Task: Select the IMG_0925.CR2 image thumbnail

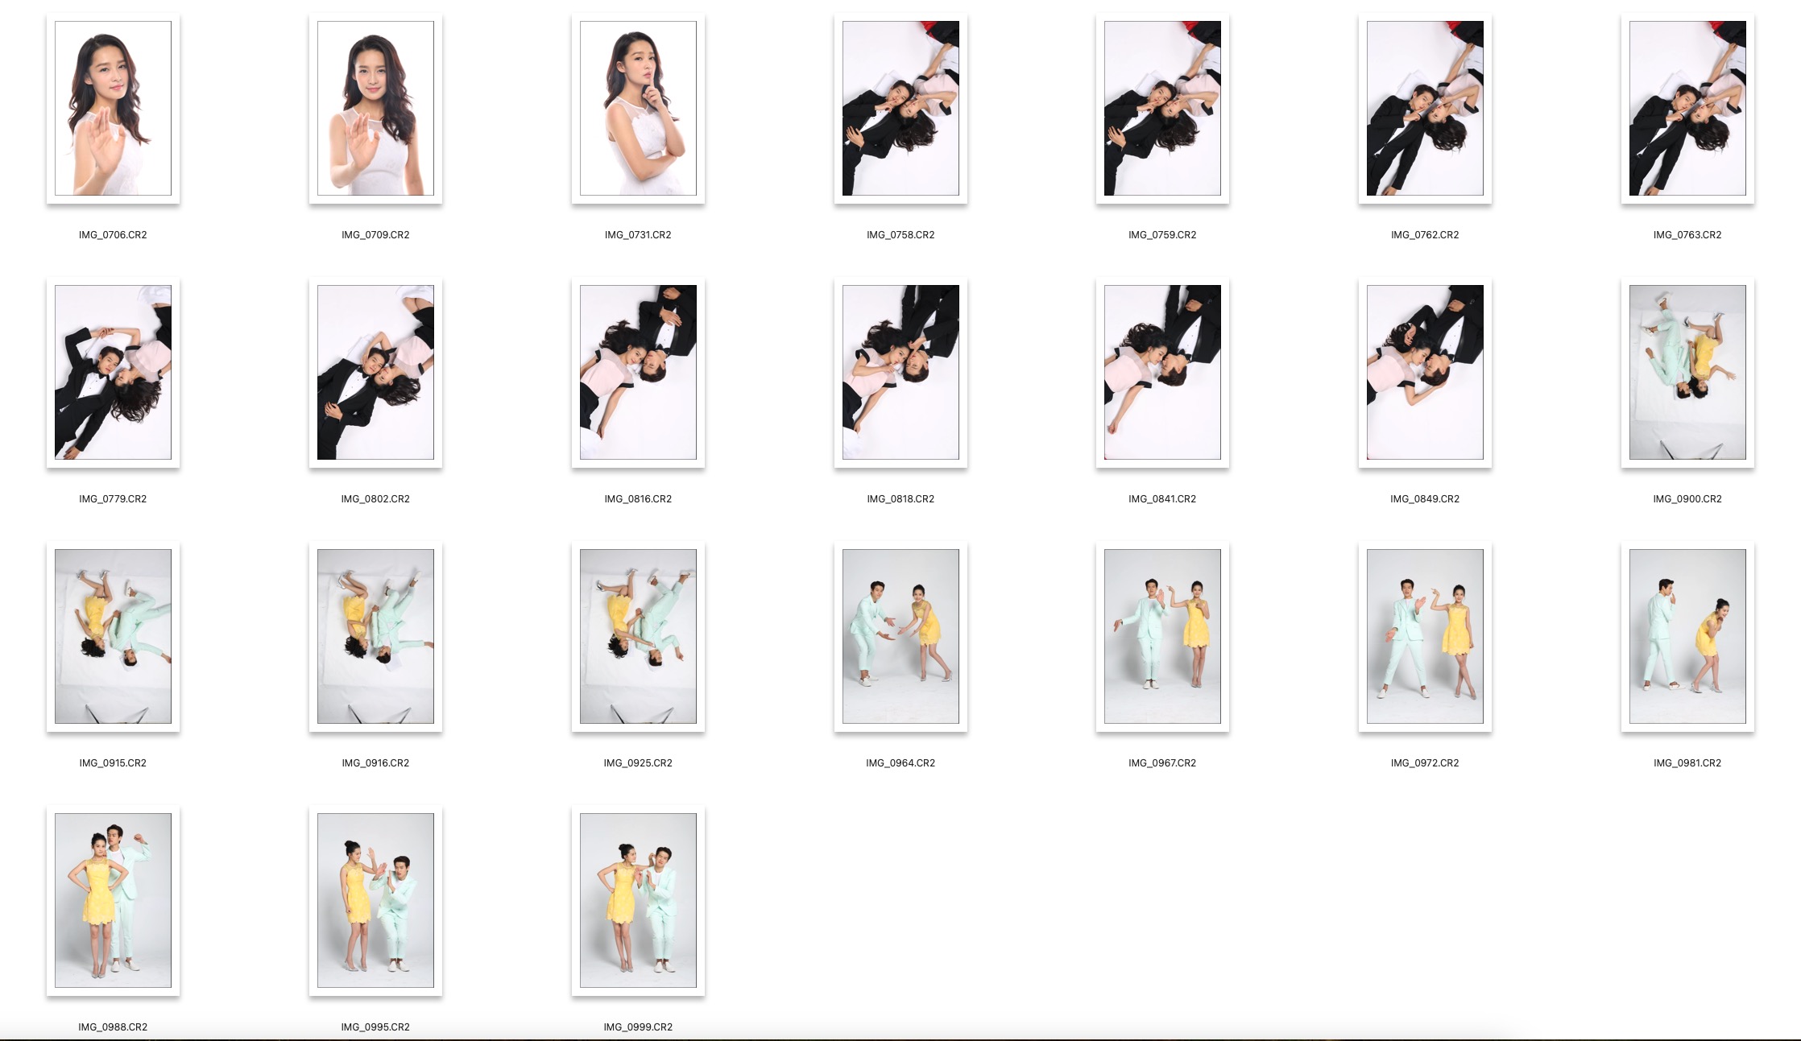Action: [638, 636]
